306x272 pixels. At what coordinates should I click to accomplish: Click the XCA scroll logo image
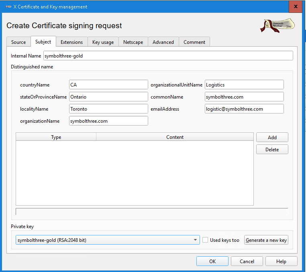pyautogui.click(x=277, y=25)
